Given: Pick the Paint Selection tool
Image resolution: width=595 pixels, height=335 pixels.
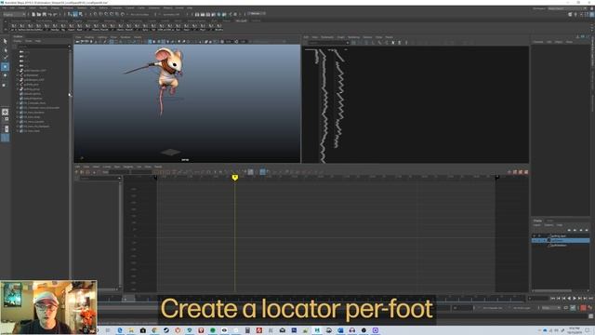Looking at the screenshot, I should 5,58.
